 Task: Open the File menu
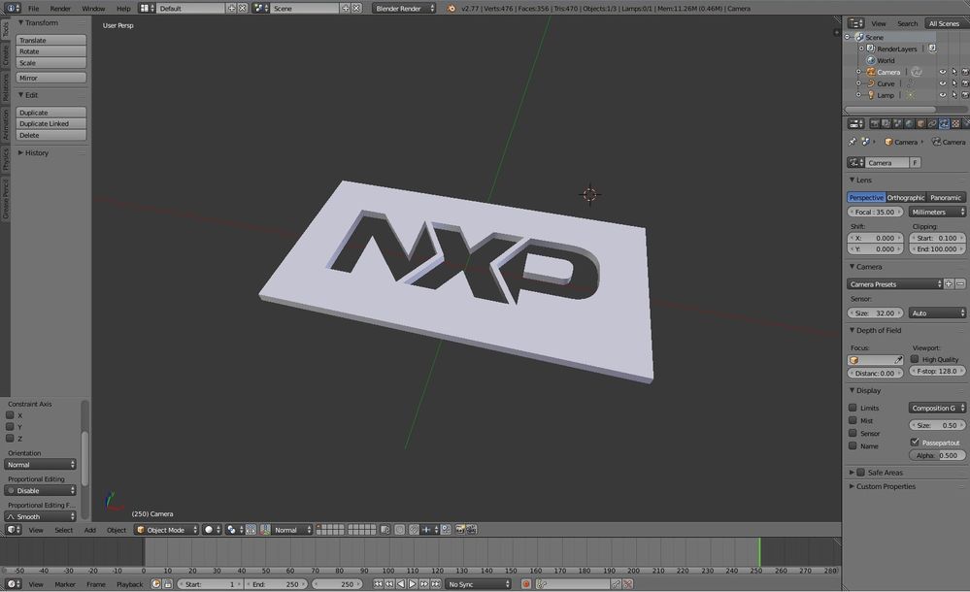[34, 8]
